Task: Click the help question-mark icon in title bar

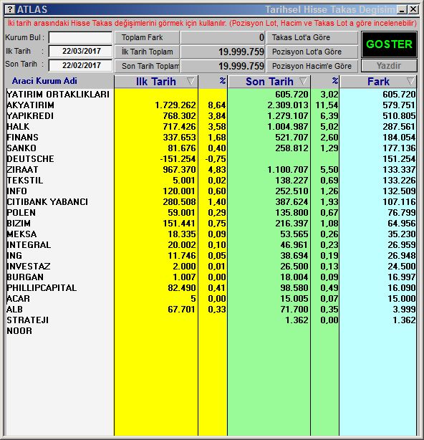Action: tap(10, 9)
